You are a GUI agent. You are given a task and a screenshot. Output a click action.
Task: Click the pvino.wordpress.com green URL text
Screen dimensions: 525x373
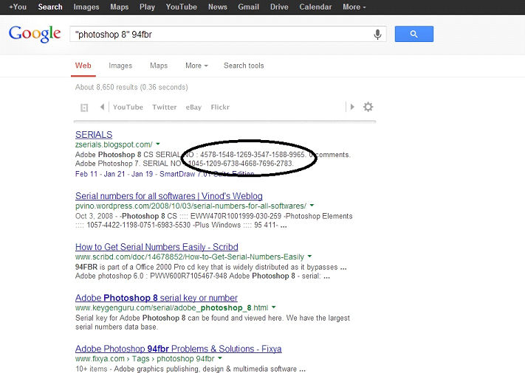coord(191,206)
